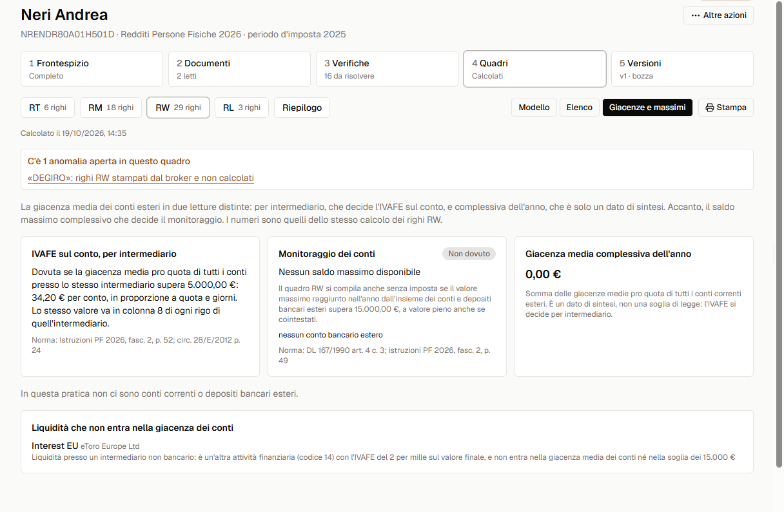This screenshot has height=512, width=784.
Task: Switch to step 3 Verifiche
Action: click(x=387, y=69)
